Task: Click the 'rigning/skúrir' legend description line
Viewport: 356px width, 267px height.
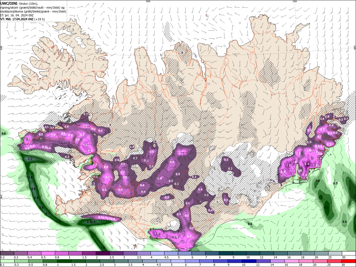Action: pyautogui.click(x=33, y=8)
